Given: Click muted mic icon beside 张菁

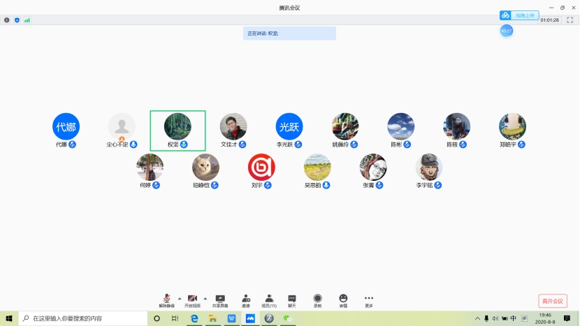Looking at the screenshot, I should tap(379, 185).
